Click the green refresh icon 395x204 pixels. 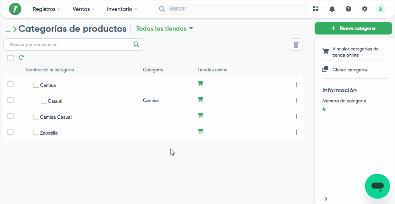pos(21,58)
